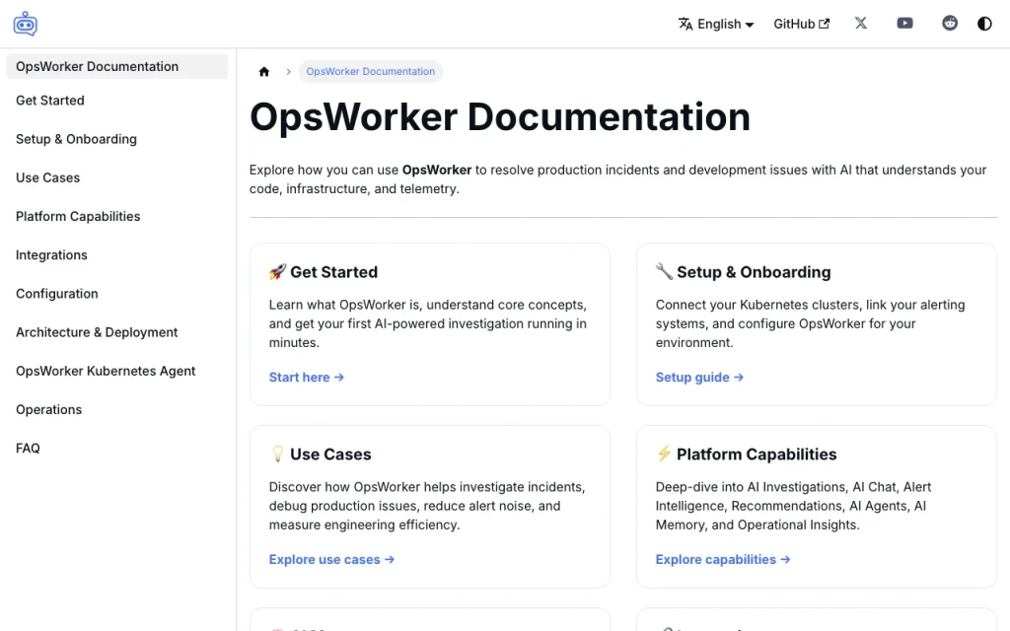Open Use Cases in sidebar
The width and height of the screenshot is (1010, 631).
[47, 177]
